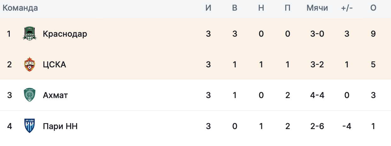The width and height of the screenshot is (391, 146).
Task: Click the Мячи goals column header
Action: [317, 8]
